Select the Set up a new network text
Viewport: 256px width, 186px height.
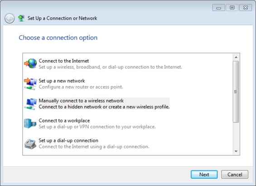coord(62,81)
